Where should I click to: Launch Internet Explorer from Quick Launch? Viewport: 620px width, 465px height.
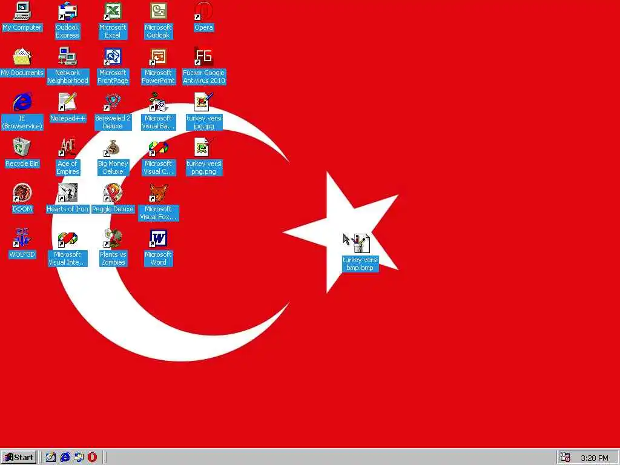[x=65, y=458]
